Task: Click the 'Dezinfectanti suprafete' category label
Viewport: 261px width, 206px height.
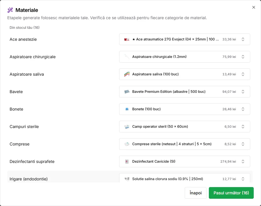Action: [x=32, y=161]
